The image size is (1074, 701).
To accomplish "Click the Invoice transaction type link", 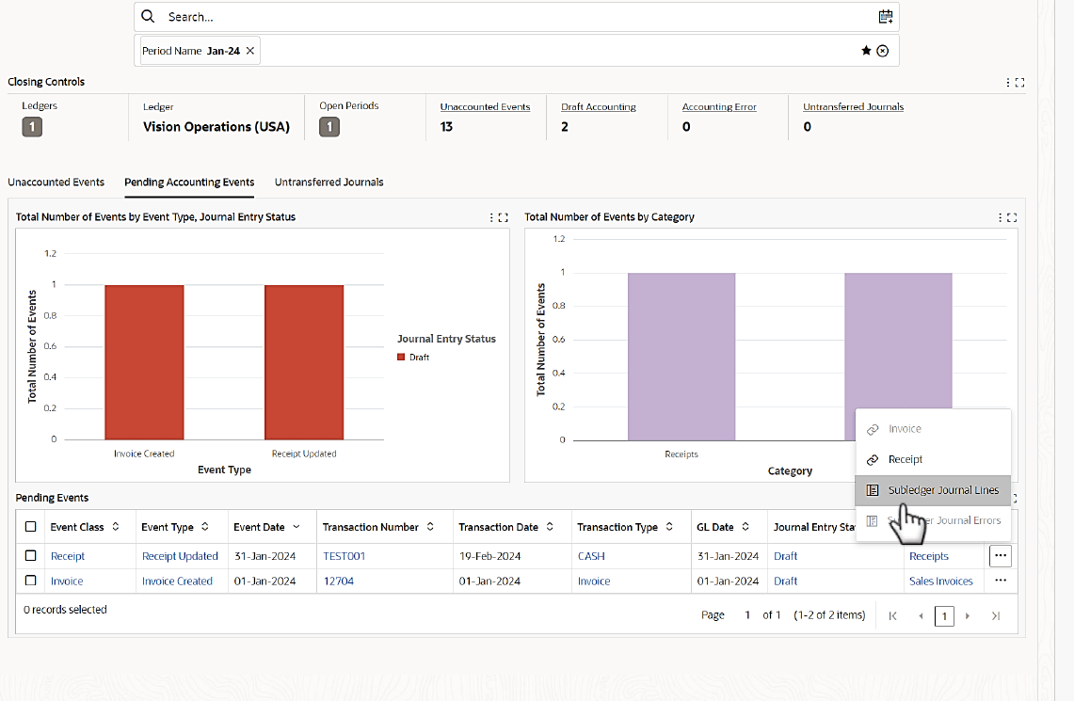I will 594,581.
